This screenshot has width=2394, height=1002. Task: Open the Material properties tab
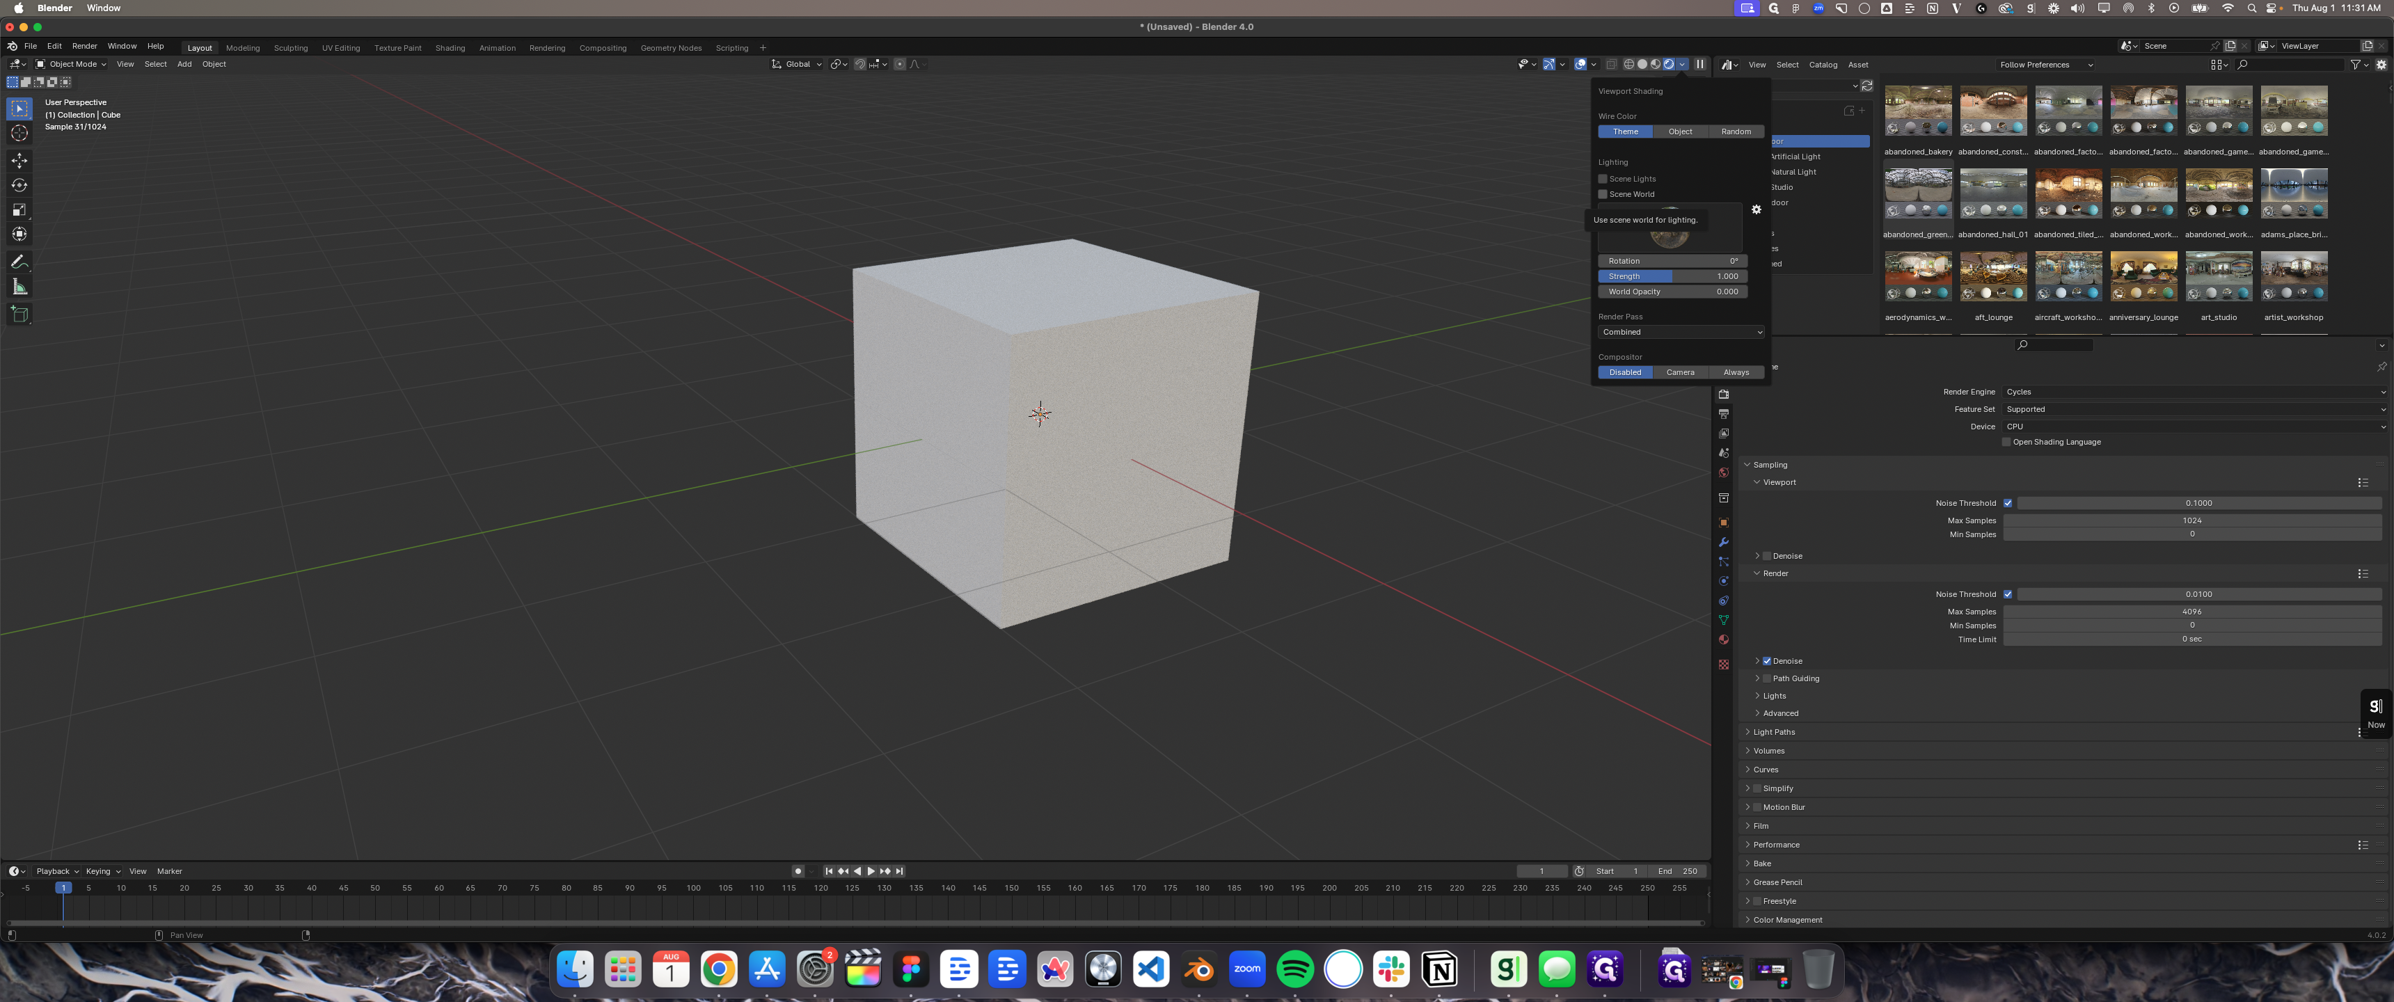click(1724, 639)
